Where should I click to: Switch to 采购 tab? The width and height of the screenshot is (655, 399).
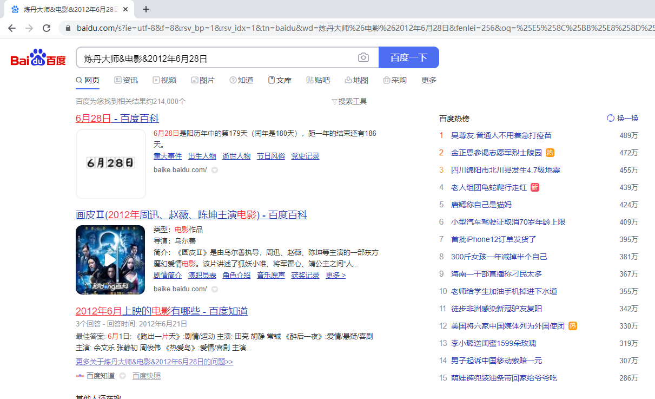pyautogui.click(x=395, y=80)
